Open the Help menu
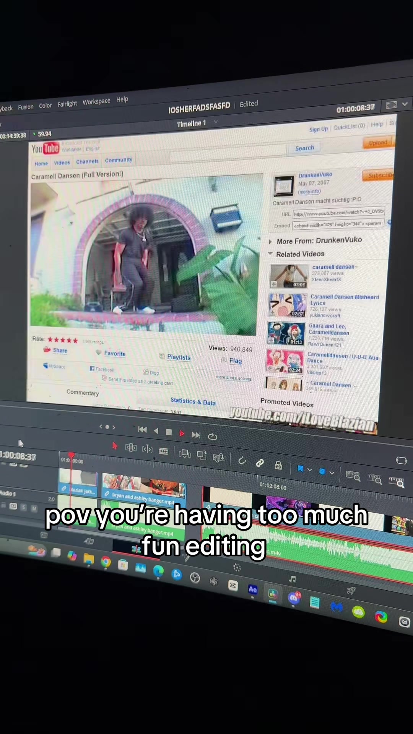Viewport: 413px width, 734px height. pyautogui.click(x=122, y=99)
